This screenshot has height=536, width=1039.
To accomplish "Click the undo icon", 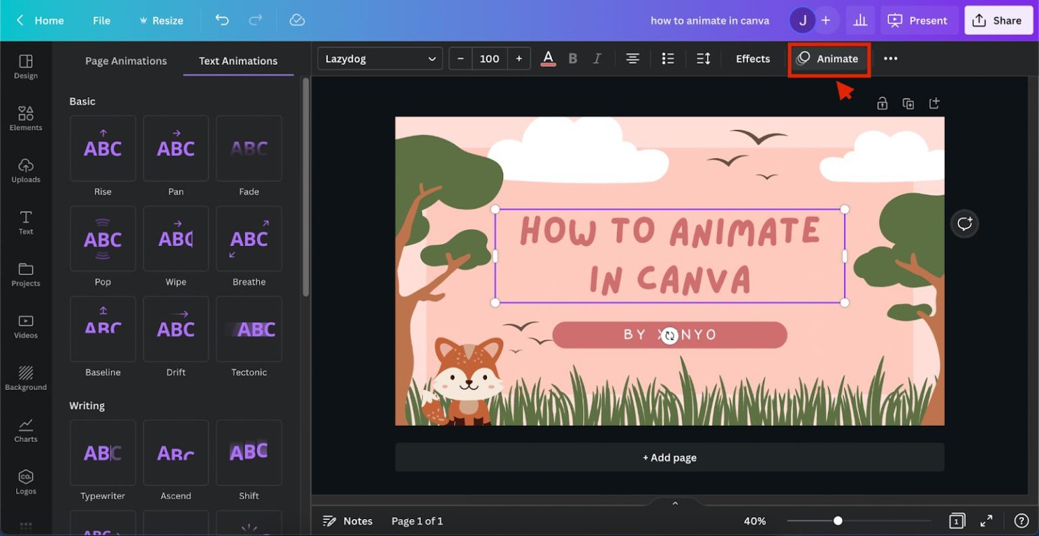I will [x=221, y=20].
